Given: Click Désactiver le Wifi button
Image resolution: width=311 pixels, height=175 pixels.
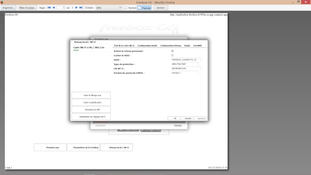Looking at the screenshot, I should [x=91, y=110].
